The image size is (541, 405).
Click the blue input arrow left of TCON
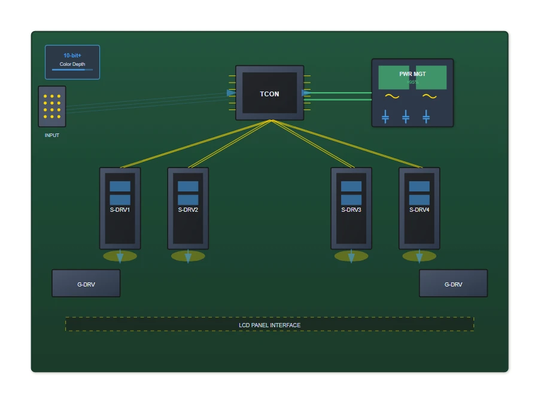tap(231, 93)
